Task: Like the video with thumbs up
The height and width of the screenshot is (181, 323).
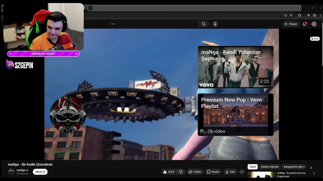Action: pyautogui.click(x=169, y=172)
